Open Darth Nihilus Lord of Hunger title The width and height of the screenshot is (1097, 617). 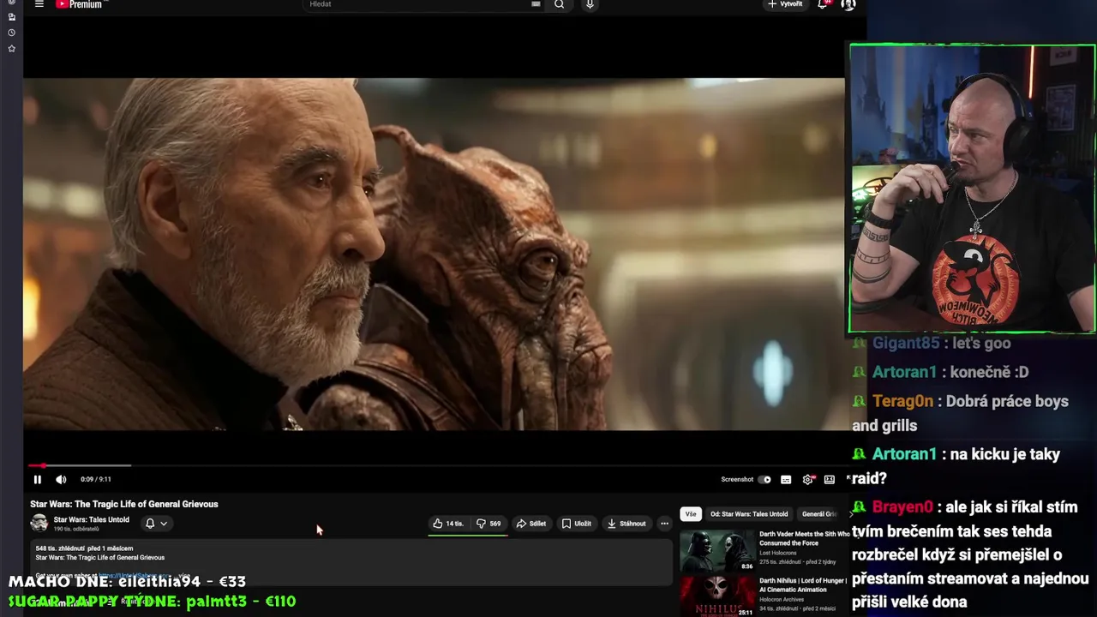click(802, 585)
